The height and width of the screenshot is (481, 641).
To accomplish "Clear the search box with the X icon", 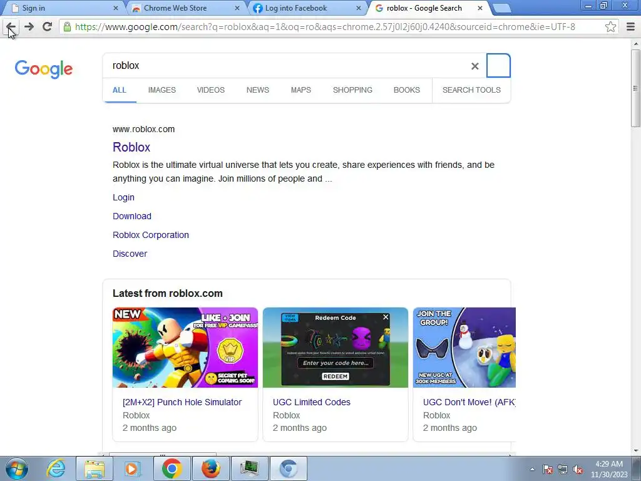I will coord(474,66).
